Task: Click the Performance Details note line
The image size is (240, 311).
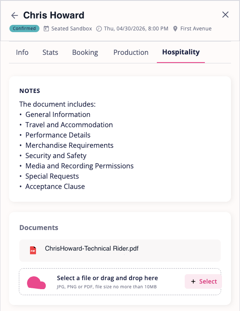Action: pyautogui.click(x=58, y=135)
